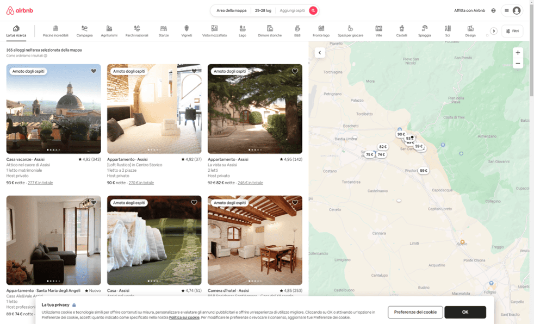Click the 82 € map price marker
534x324 pixels.
click(x=383, y=147)
